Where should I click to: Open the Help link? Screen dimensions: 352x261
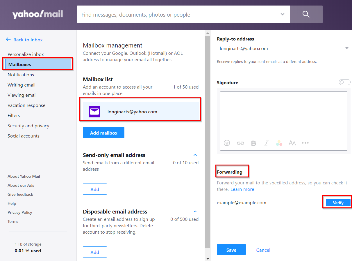pyautogui.click(x=12, y=203)
